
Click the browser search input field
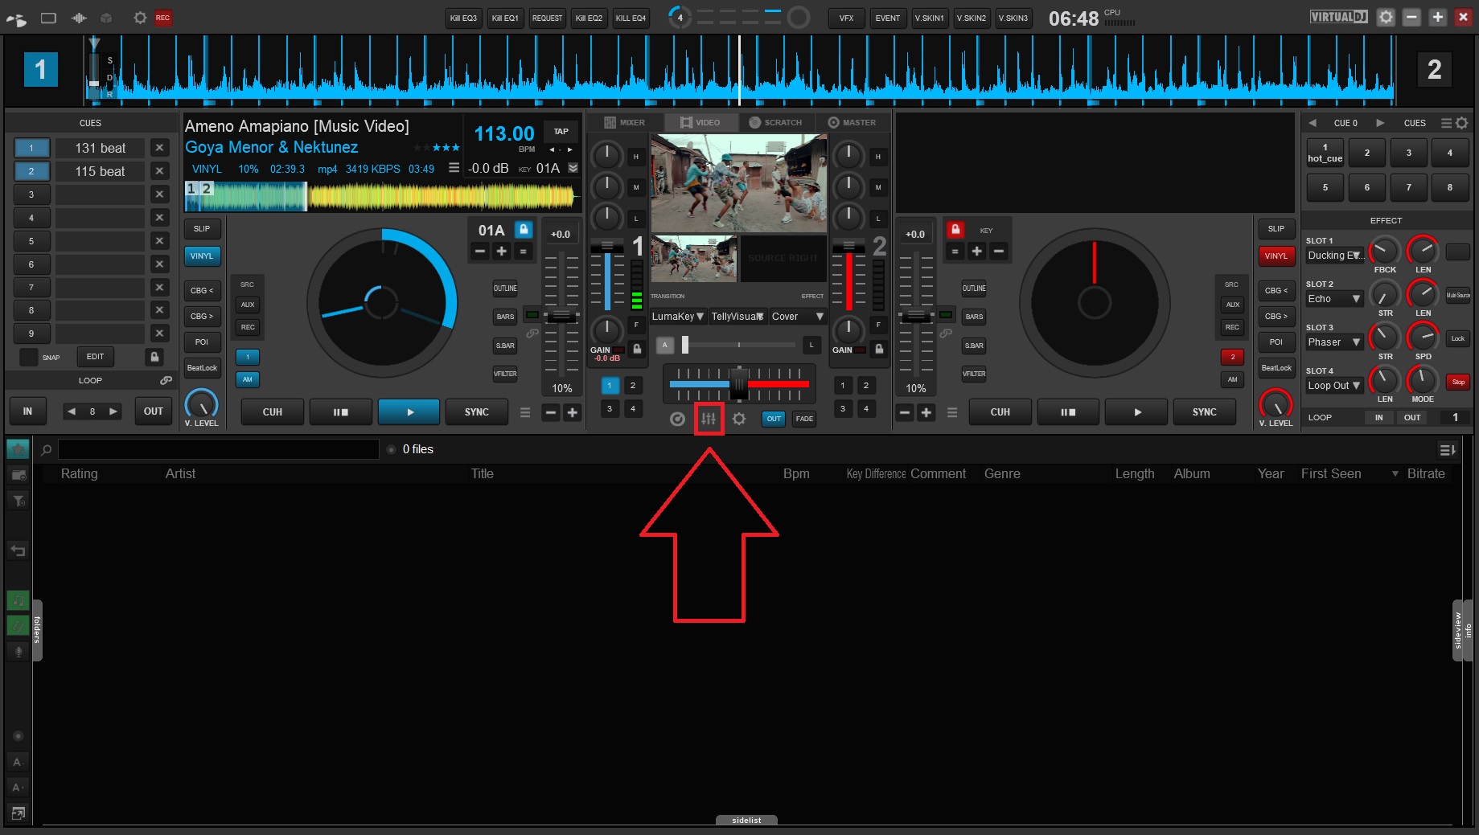pyautogui.click(x=218, y=449)
